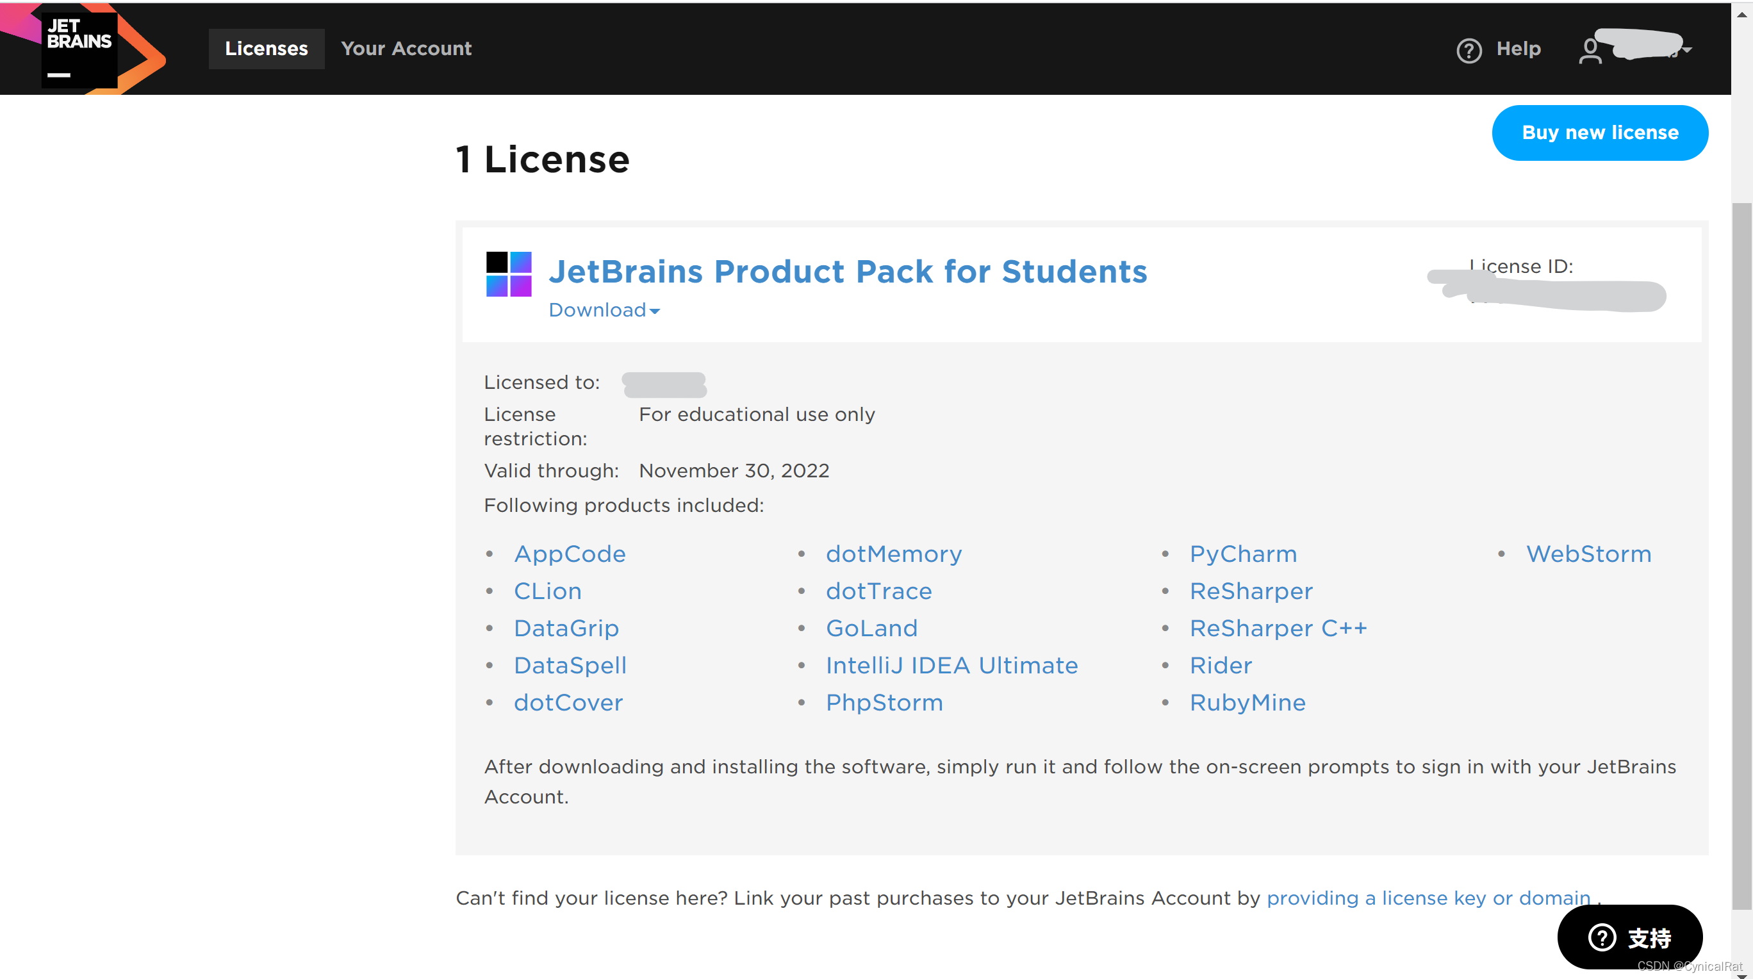Click the 支持 support button

(x=1630, y=937)
